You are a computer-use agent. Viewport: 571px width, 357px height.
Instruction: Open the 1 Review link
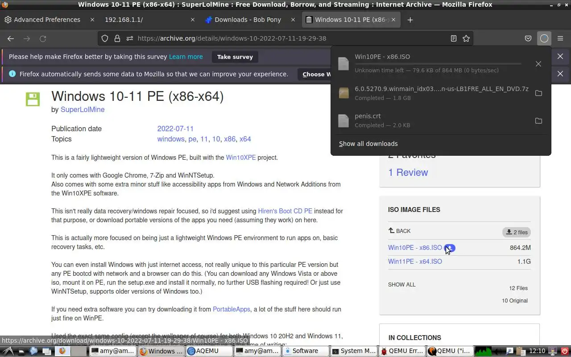point(408,173)
